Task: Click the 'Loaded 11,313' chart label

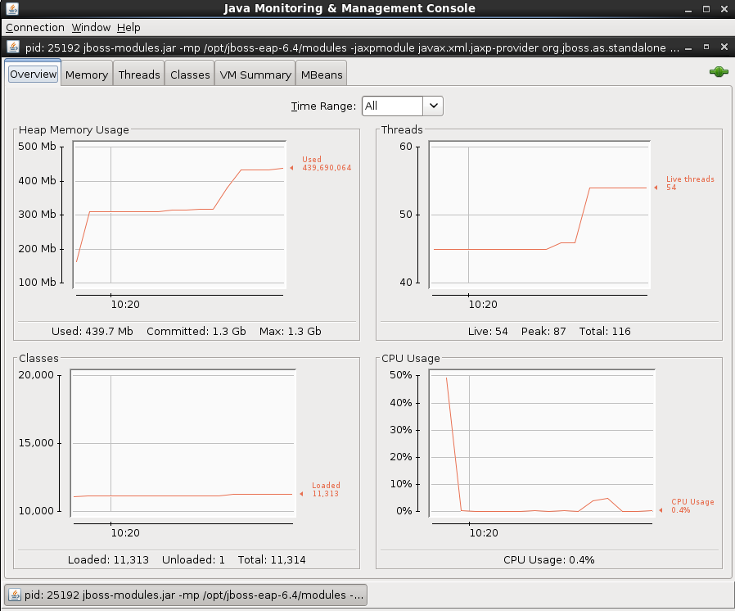Action: point(326,490)
